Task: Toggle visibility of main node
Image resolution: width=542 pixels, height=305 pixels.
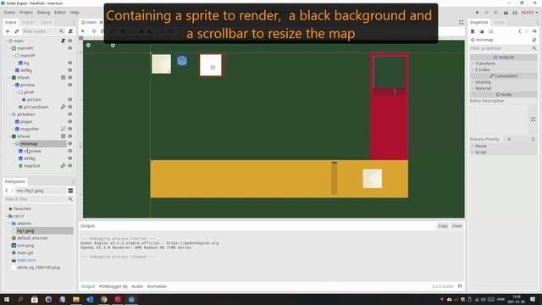Action: [69, 41]
